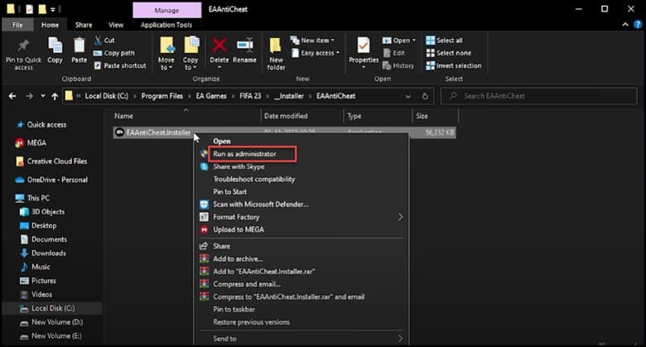
Task: Click the Pin to Quick access icon
Action: [x=22, y=46]
